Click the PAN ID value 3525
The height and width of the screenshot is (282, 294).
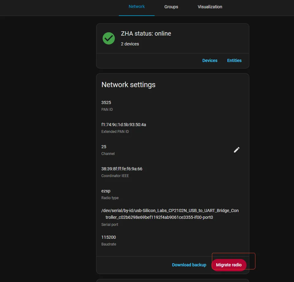pos(106,102)
